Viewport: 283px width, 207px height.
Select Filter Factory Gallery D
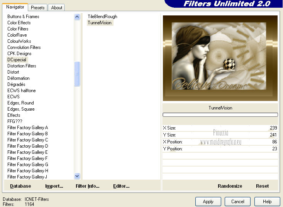click(28, 146)
